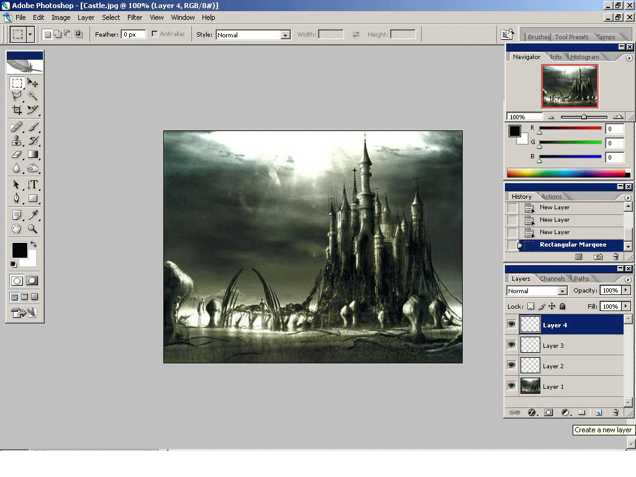Select the Clone Stamp tool
This screenshot has width=636, height=477.
tap(17, 141)
